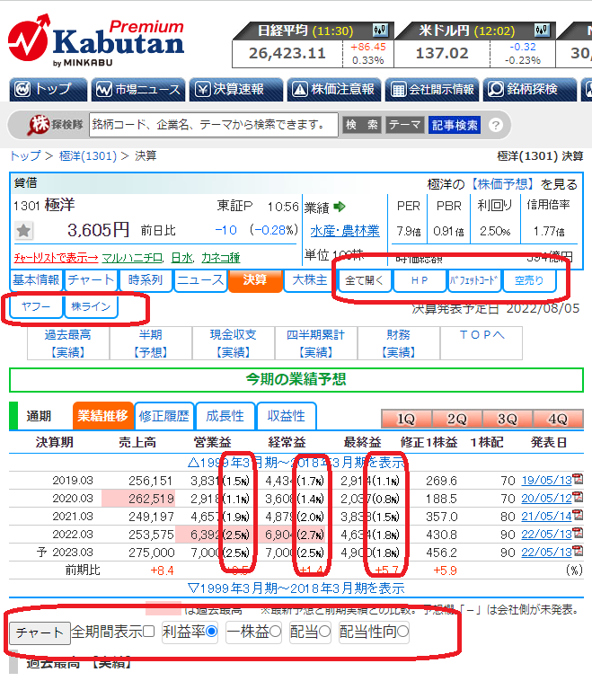This screenshot has height=681, width=592.
Task: Click the 3Q quarter button
Action: coord(508,419)
